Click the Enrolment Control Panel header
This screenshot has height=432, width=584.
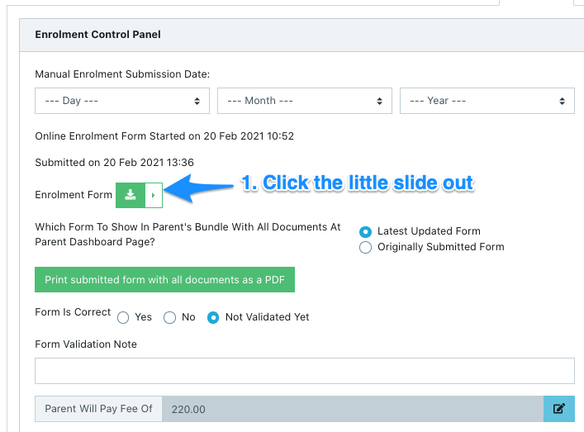tap(97, 35)
